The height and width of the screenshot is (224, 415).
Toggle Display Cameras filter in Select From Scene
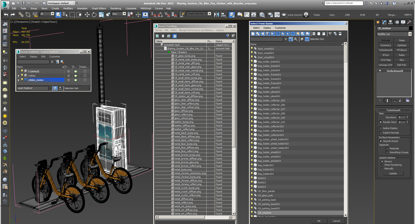point(268,34)
